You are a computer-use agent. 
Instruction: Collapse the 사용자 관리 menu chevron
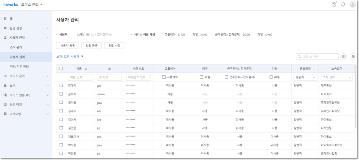coord(48,38)
